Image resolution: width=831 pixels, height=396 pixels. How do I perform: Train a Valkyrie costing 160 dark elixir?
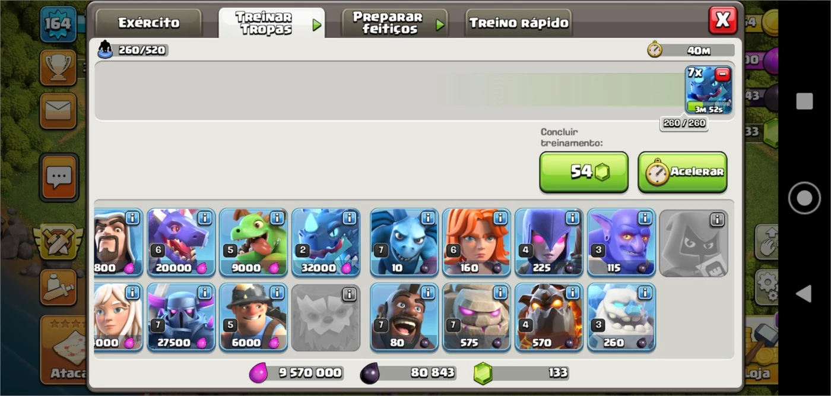[x=477, y=242]
